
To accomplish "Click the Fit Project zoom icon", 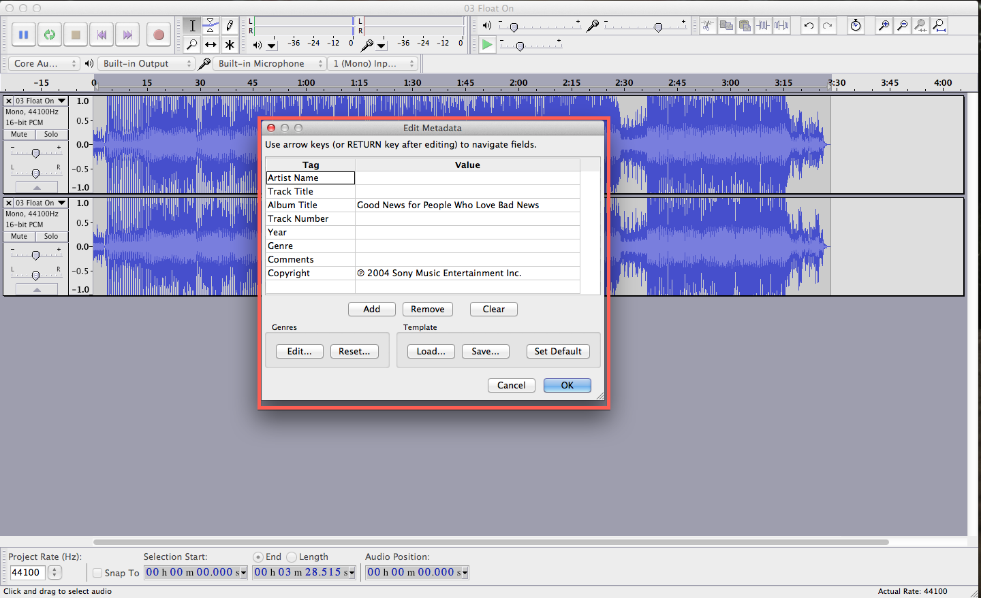I will 939,26.
